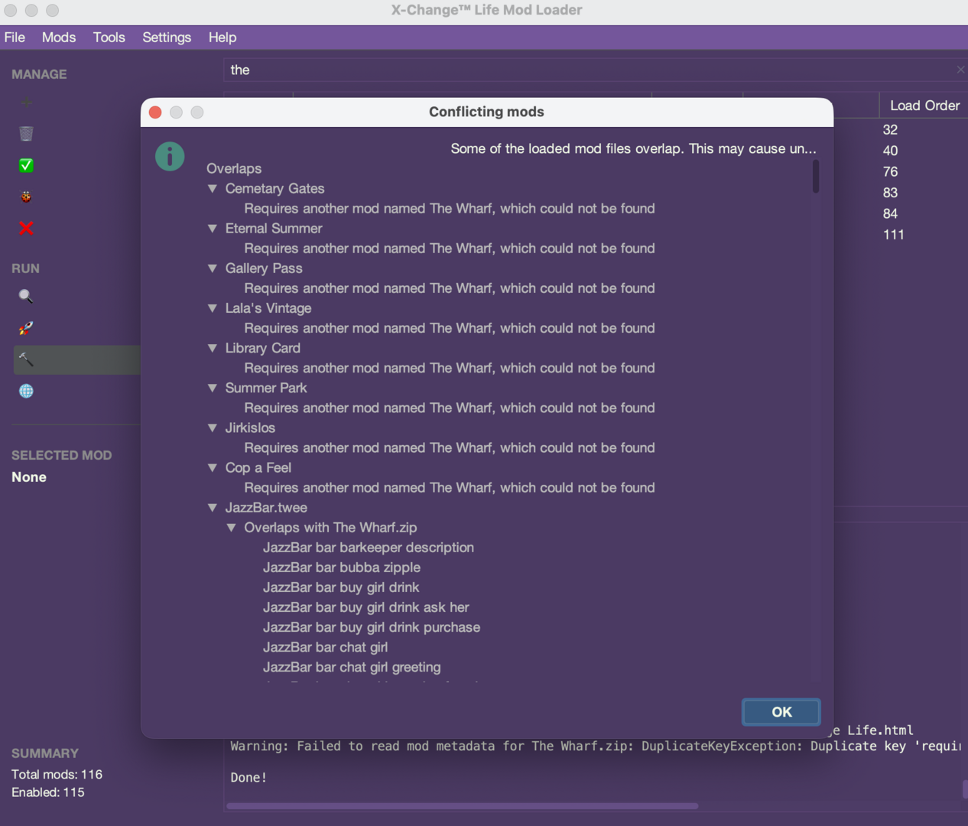The width and height of the screenshot is (968, 826).
Task: Click the Wharf.zip metadata warning log line
Action: tap(596, 746)
